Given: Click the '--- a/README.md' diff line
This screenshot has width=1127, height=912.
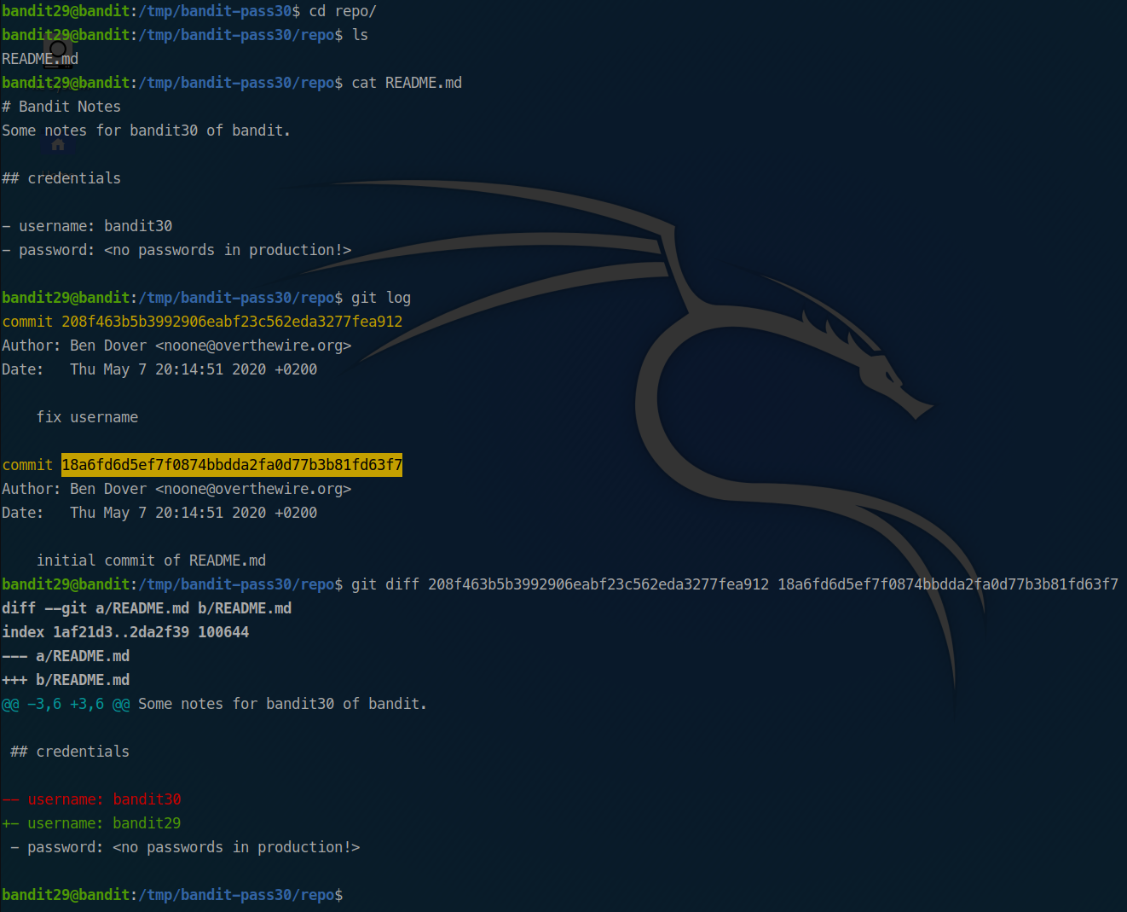Looking at the screenshot, I should [66, 656].
